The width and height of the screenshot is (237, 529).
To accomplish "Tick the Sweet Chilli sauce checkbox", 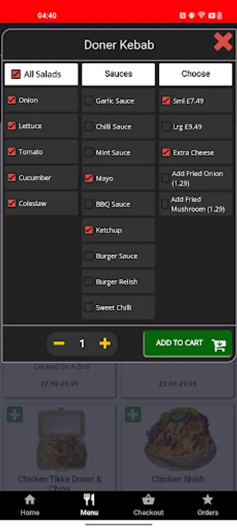I will pyautogui.click(x=89, y=307).
